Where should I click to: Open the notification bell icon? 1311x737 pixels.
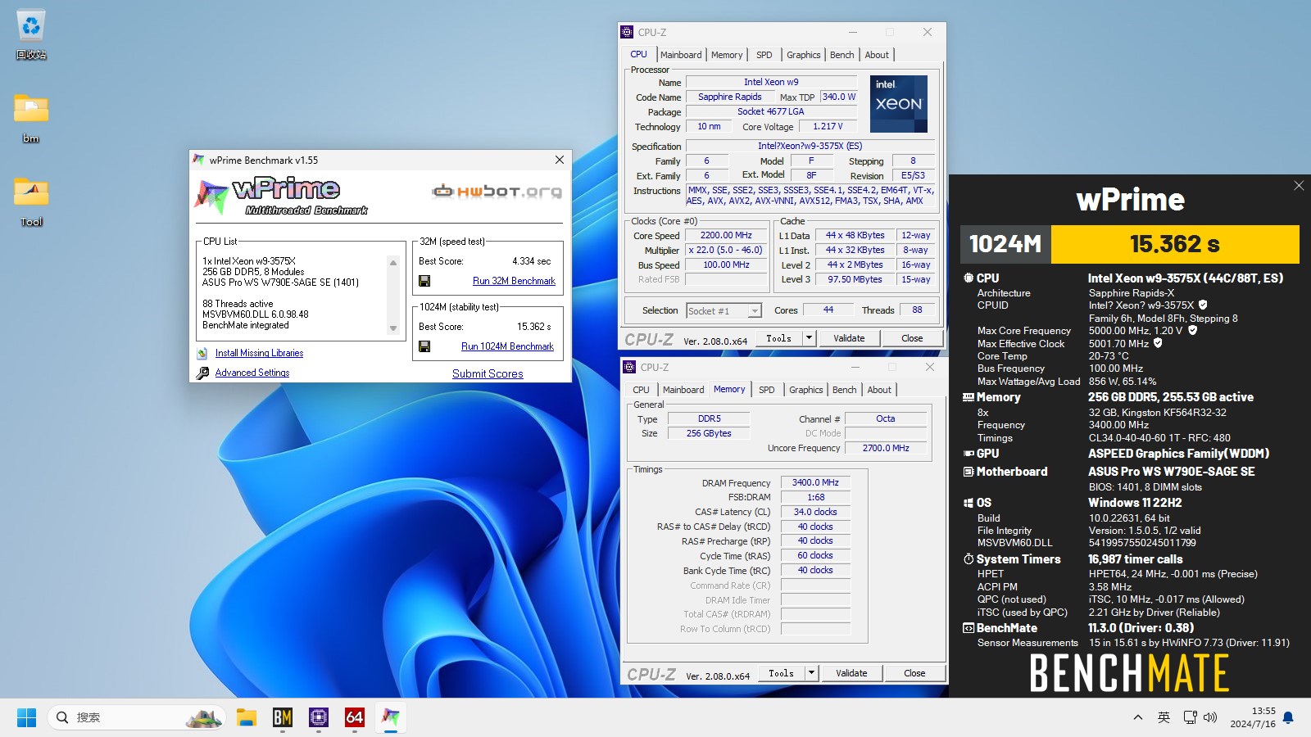[1288, 718]
